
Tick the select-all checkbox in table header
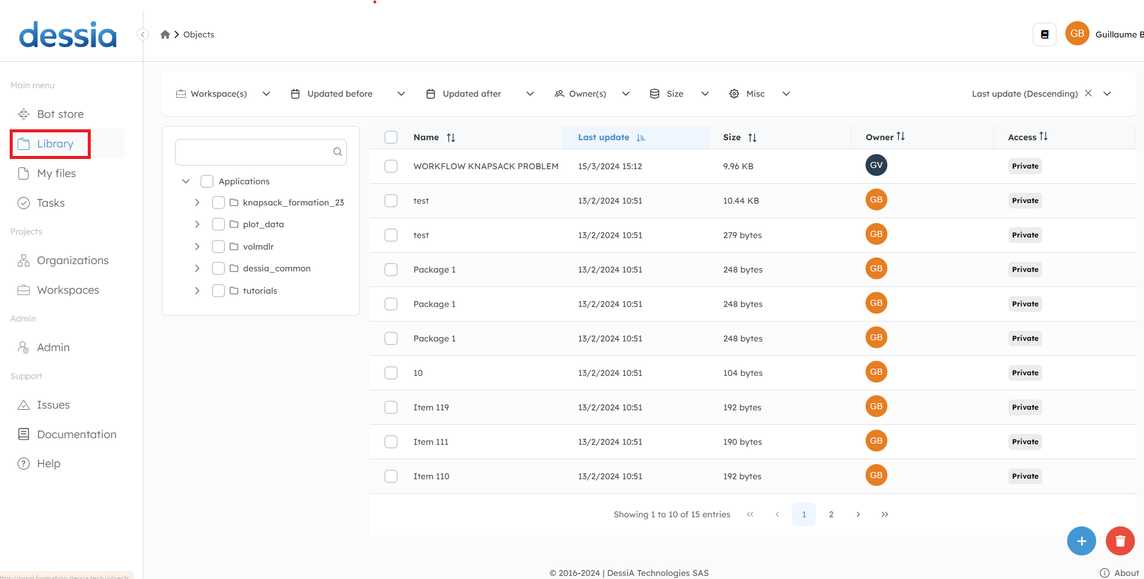point(391,137)
